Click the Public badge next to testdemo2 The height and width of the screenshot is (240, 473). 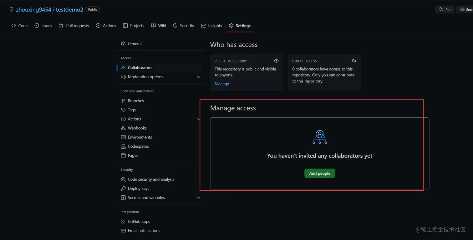click(x=93, y=10)
